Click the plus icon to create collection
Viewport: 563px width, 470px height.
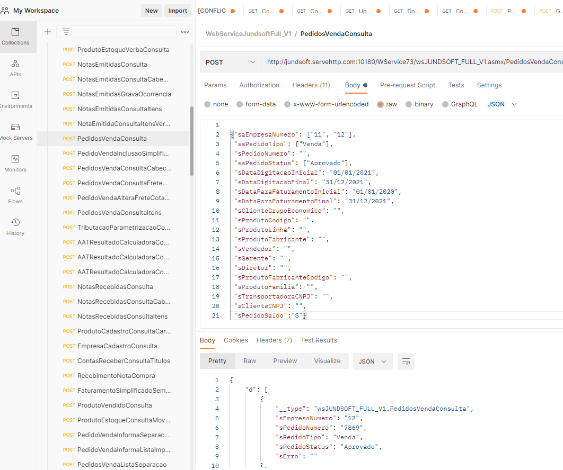coord(48,32)
